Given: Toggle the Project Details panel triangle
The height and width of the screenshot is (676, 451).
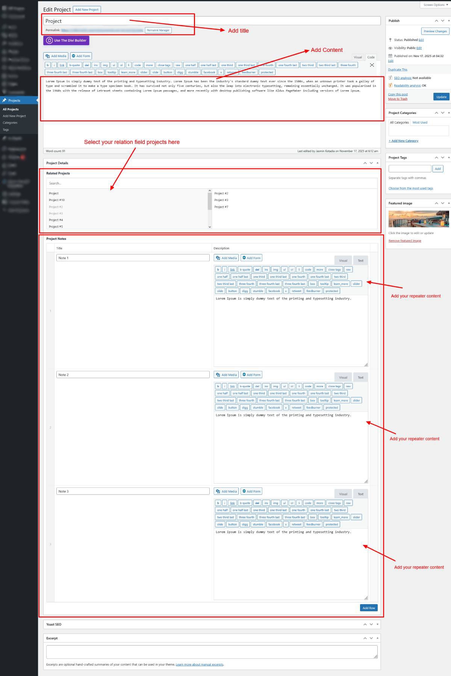Looking at the screenshot, I should (x=377, y=163).
